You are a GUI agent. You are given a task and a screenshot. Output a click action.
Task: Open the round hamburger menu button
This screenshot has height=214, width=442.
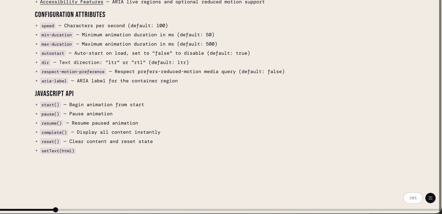click(x=430, y=198)
